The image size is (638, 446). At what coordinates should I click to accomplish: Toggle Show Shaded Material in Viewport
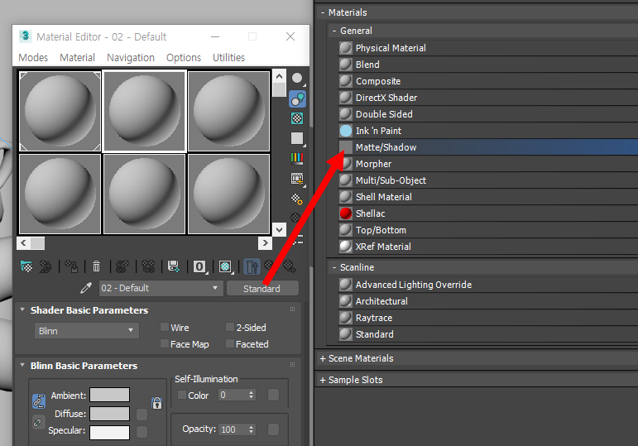click(225, 267)
